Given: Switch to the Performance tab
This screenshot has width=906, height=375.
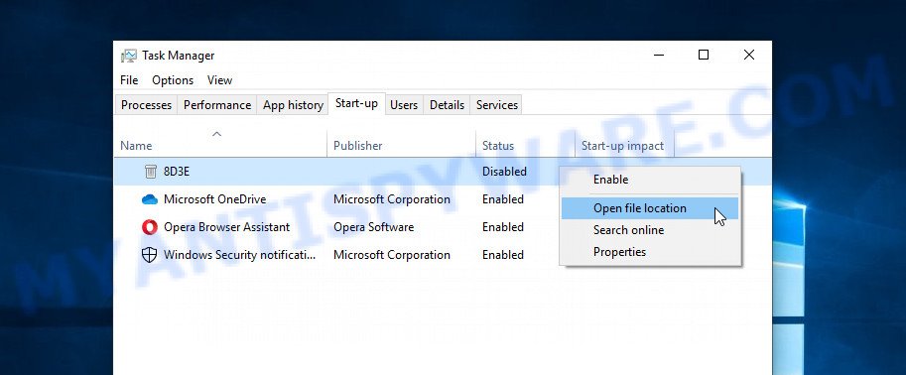Looking at the screenshot, I should 217,105.
